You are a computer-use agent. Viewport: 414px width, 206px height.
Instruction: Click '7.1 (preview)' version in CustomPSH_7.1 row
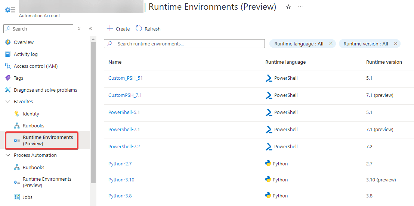point(380,95)
